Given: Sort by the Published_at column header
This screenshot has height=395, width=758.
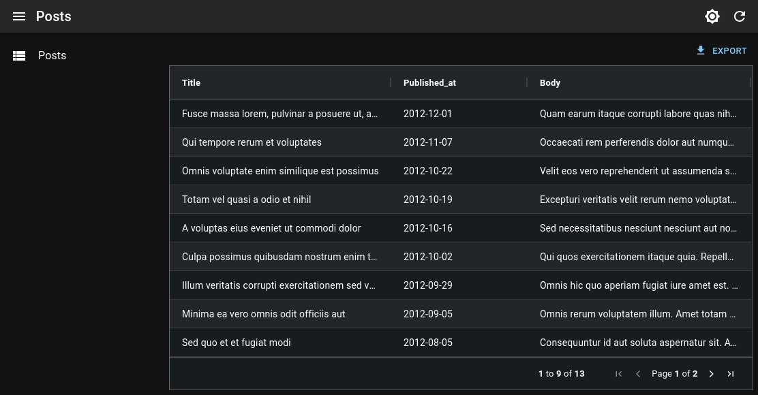Looking at the screenshot, I should pos(429,83).
